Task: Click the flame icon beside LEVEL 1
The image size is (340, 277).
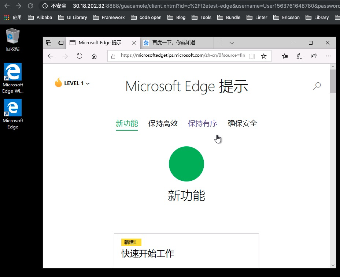Action: click(58, 83)
